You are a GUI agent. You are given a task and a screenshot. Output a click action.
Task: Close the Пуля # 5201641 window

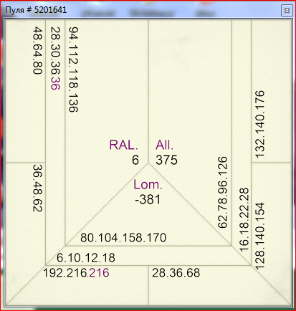tap(287, 11)
